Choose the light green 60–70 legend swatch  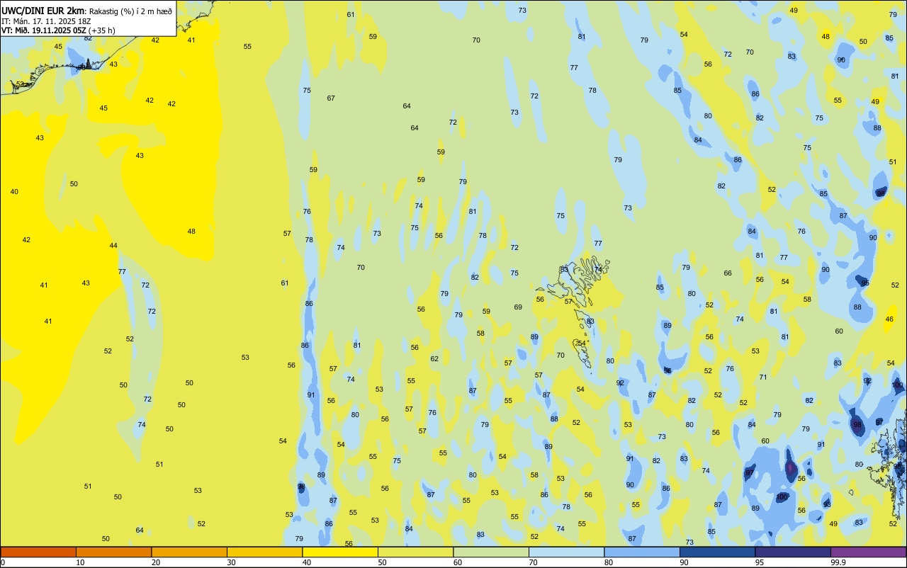[491, 552]
